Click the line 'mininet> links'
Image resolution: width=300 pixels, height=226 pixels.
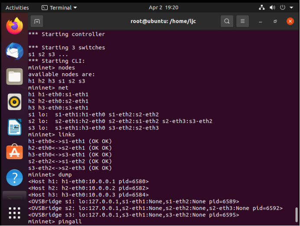(52, 135)
